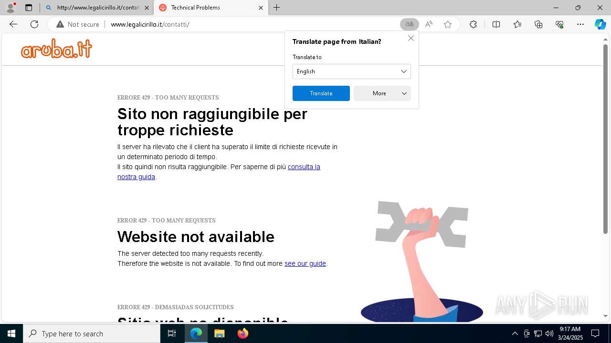Screen dimensions: 611x343
Task: Click the 'Website not available' heading
Action: click(x=196, y=237)
